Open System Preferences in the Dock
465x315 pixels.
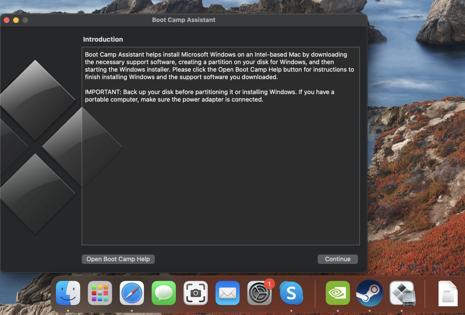259,293
